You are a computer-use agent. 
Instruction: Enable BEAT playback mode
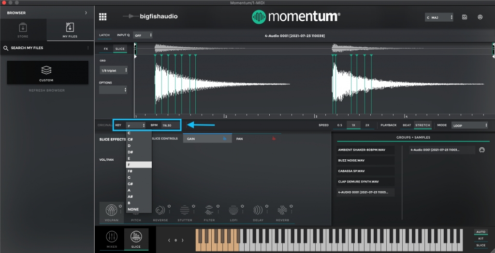pos(407,125)
